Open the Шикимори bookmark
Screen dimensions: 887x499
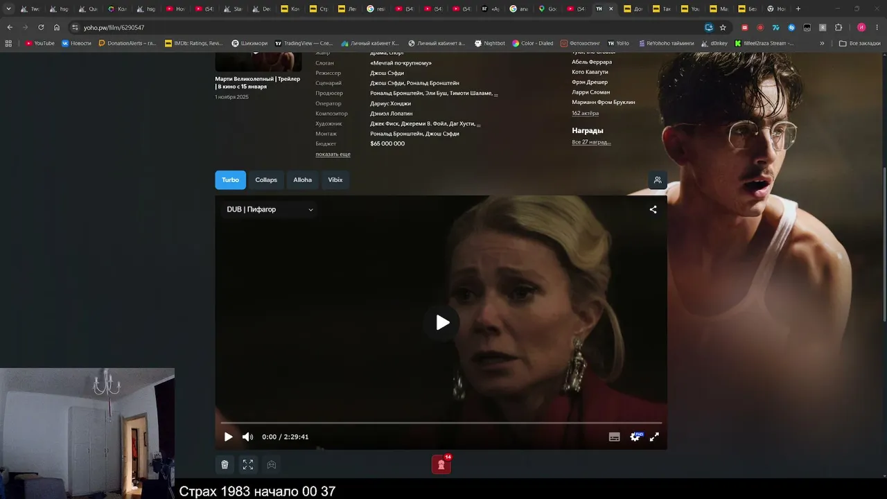coord(249,43)
